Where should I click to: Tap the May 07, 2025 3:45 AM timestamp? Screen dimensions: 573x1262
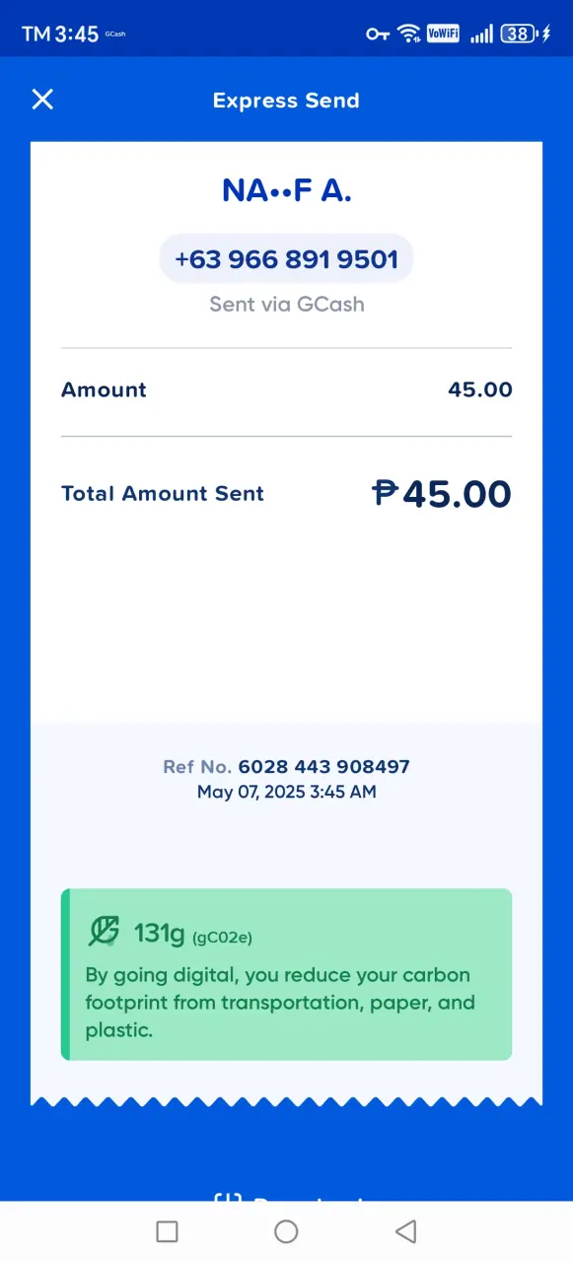286,792
